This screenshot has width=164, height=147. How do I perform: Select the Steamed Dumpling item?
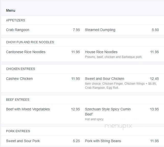click(x=100, y=30)
